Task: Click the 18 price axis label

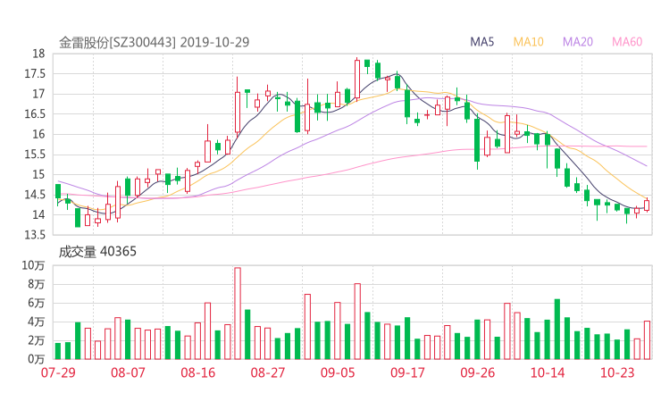Action: click(38, 54)
